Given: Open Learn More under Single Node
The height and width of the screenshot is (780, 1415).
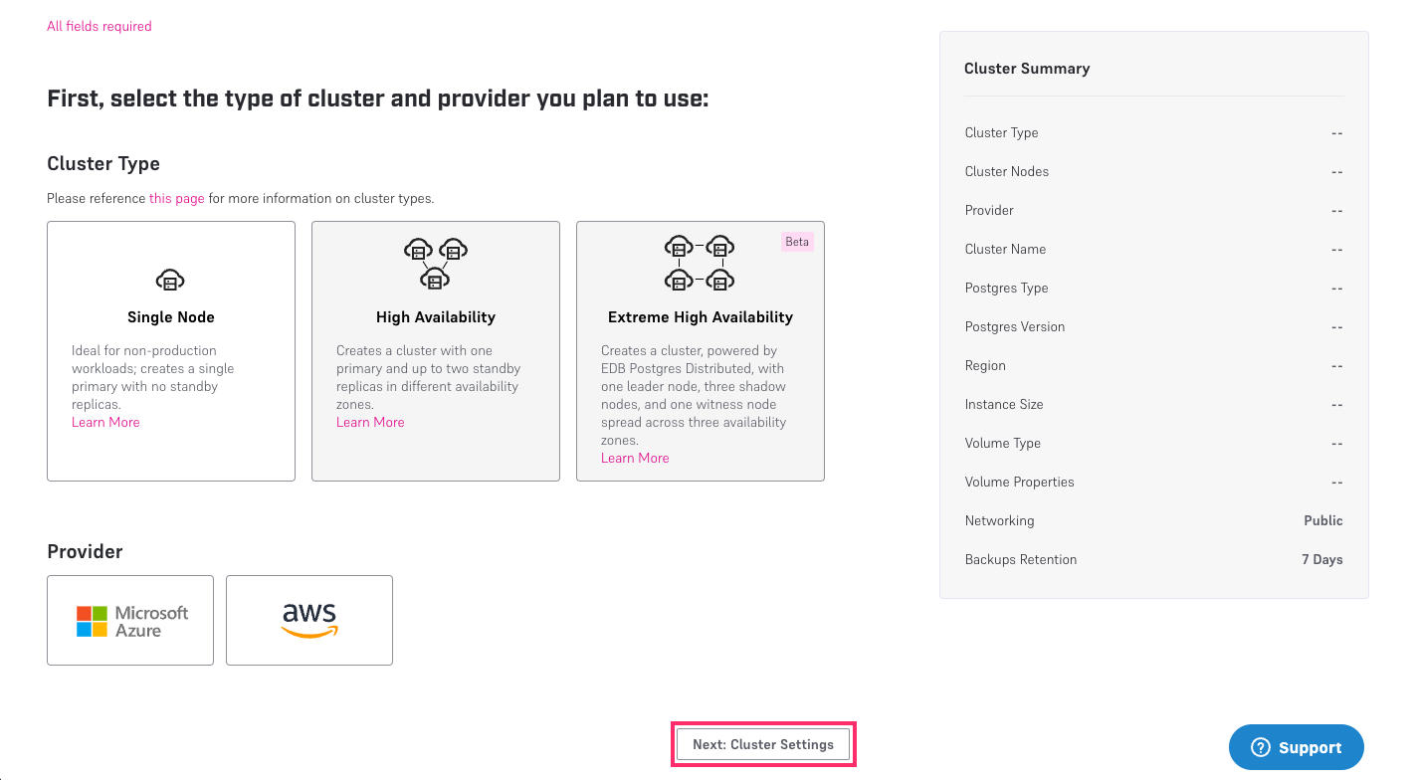Looking at the screenshot, I should coord(105,422).
